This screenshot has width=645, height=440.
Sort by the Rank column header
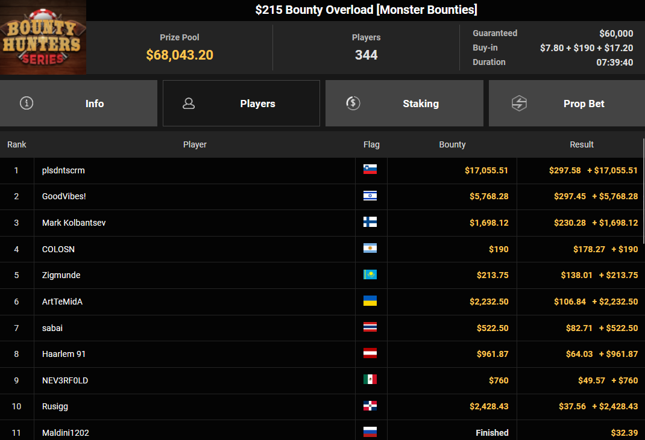tap(16, 144)
